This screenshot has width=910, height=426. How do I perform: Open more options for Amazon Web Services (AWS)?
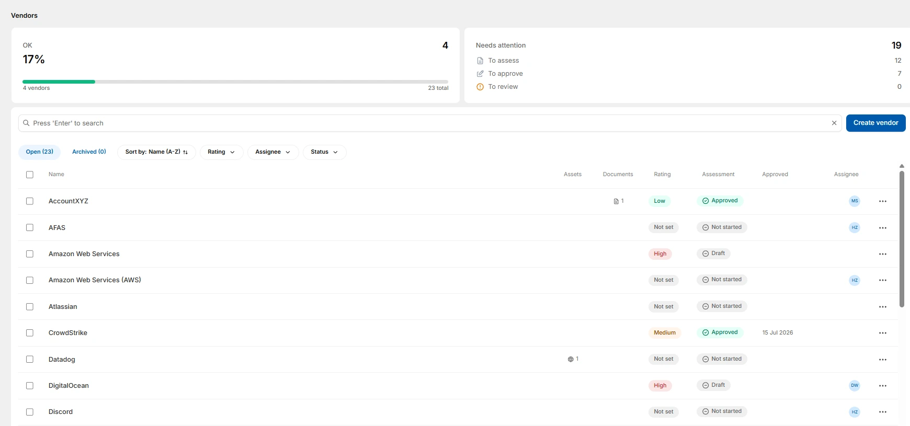pos(883,280)
